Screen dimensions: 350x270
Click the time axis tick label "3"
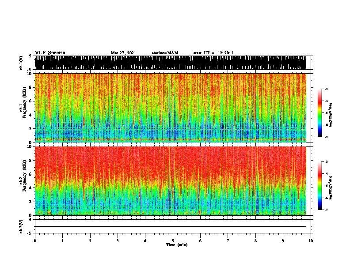click(x=118, y=241)
